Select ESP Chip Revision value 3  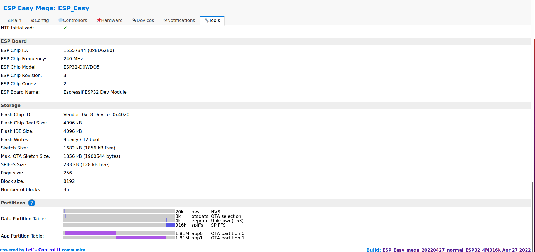pyautogui.click(x=65, y=76)
